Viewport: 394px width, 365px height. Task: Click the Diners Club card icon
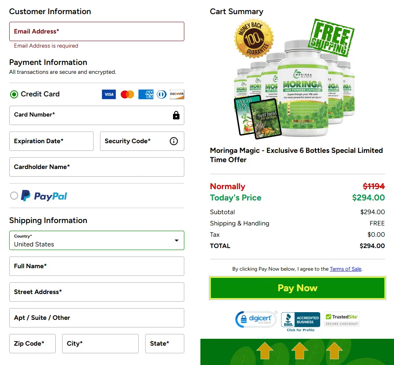click(161, 94)
